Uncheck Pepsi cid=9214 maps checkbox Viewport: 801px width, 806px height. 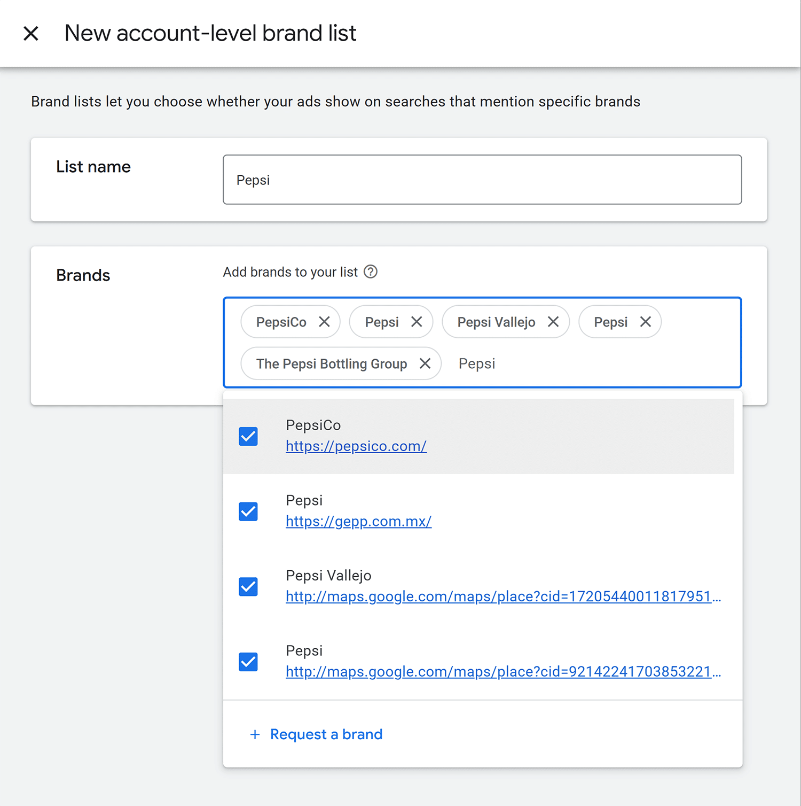coord(248,662)
